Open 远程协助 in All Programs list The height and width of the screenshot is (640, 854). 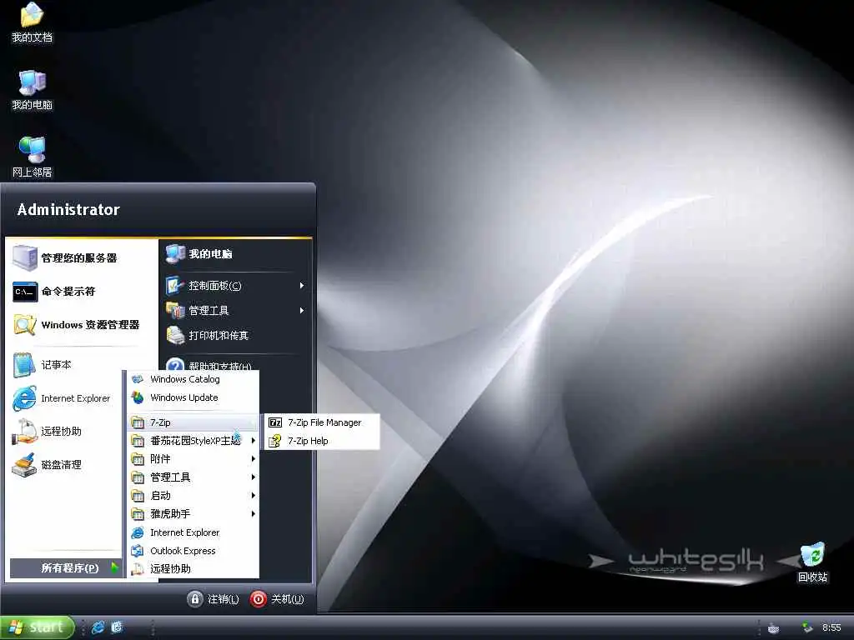193,568
